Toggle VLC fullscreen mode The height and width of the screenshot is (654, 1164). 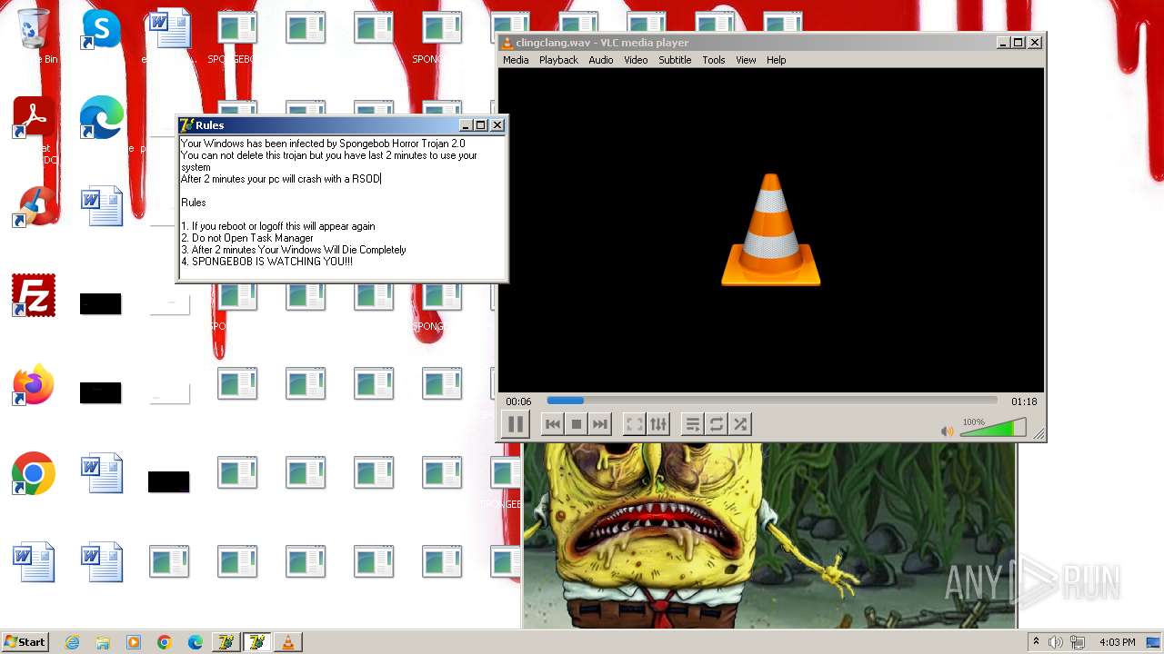tap(634, 424)
